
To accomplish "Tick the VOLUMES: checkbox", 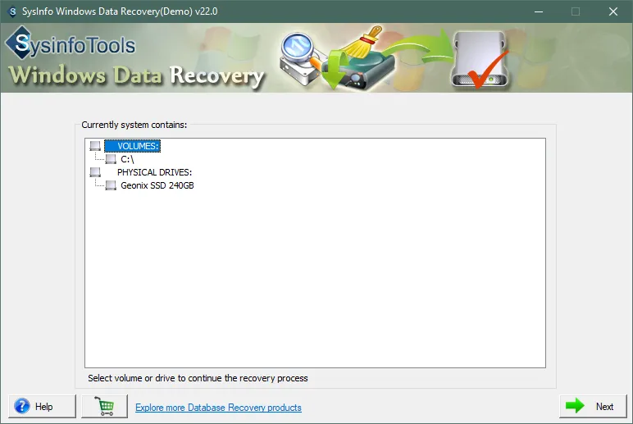I will point(95,146).
